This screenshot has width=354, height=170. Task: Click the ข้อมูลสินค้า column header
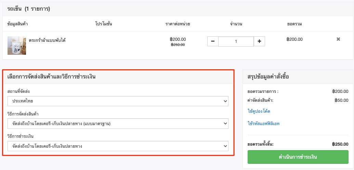(17, 24)
